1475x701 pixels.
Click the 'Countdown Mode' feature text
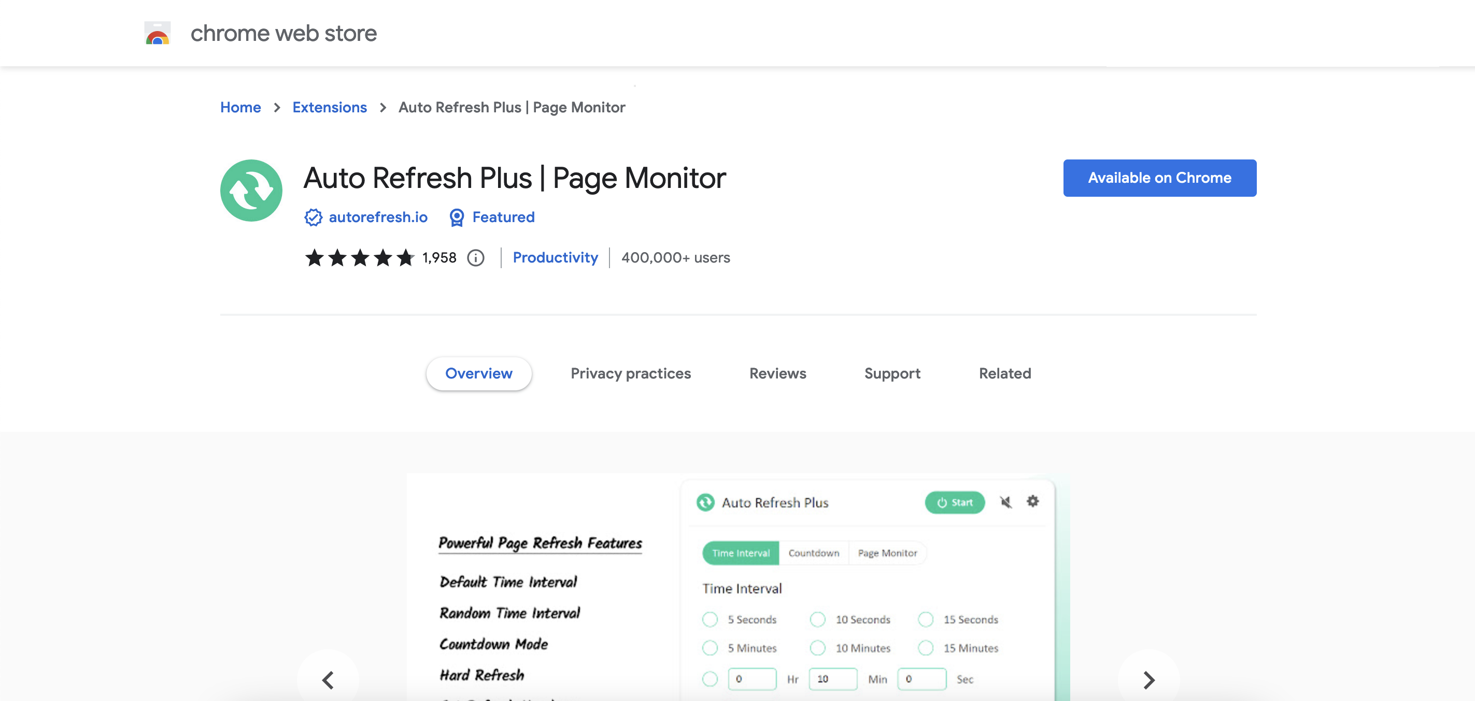coord(493,644)
